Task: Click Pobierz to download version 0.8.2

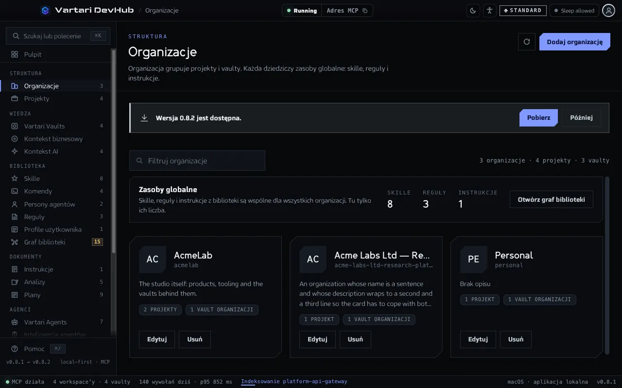Action: click(538, 118)
